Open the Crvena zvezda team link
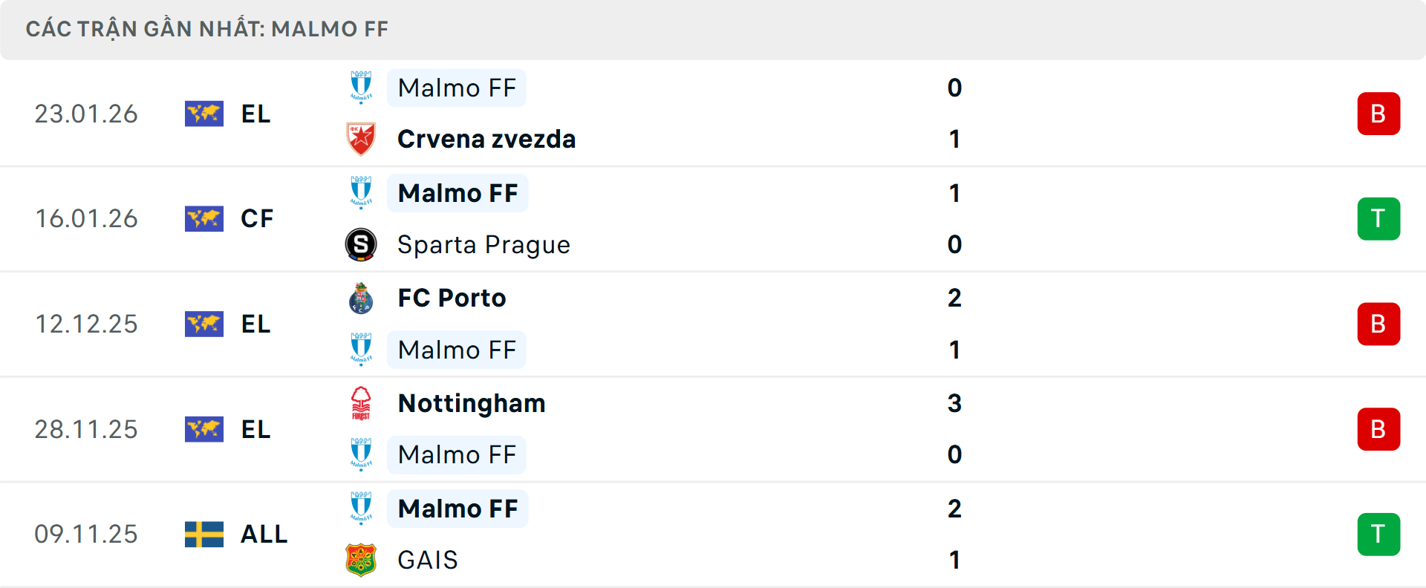The height and width of the screenshot is (588, 1426). (486, 139)
